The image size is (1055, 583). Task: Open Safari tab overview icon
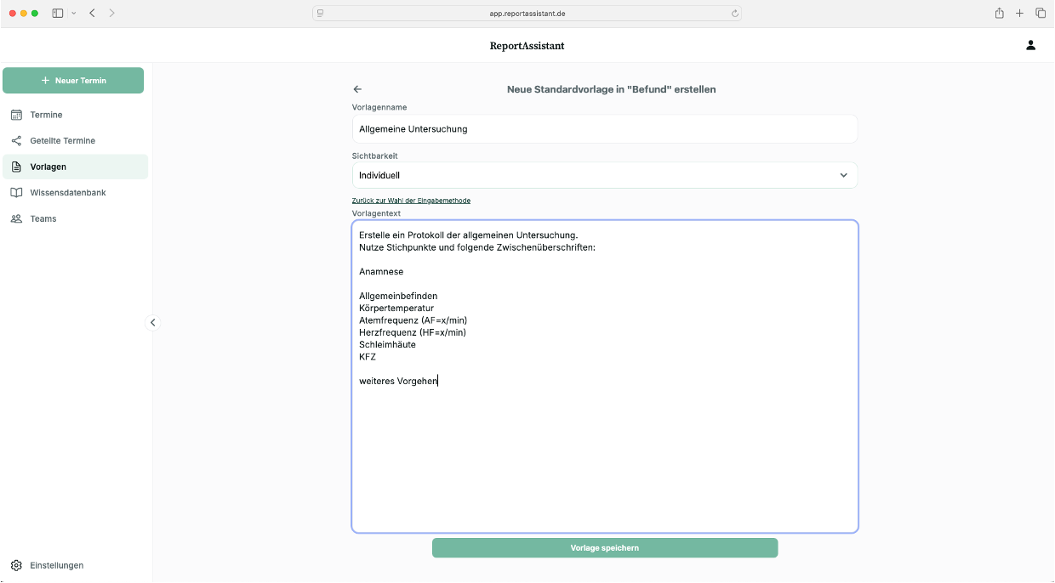pyautogui.click(x=1041, y=13)
